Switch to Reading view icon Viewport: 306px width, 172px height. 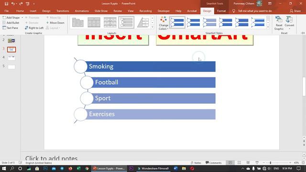pos(248,162)
